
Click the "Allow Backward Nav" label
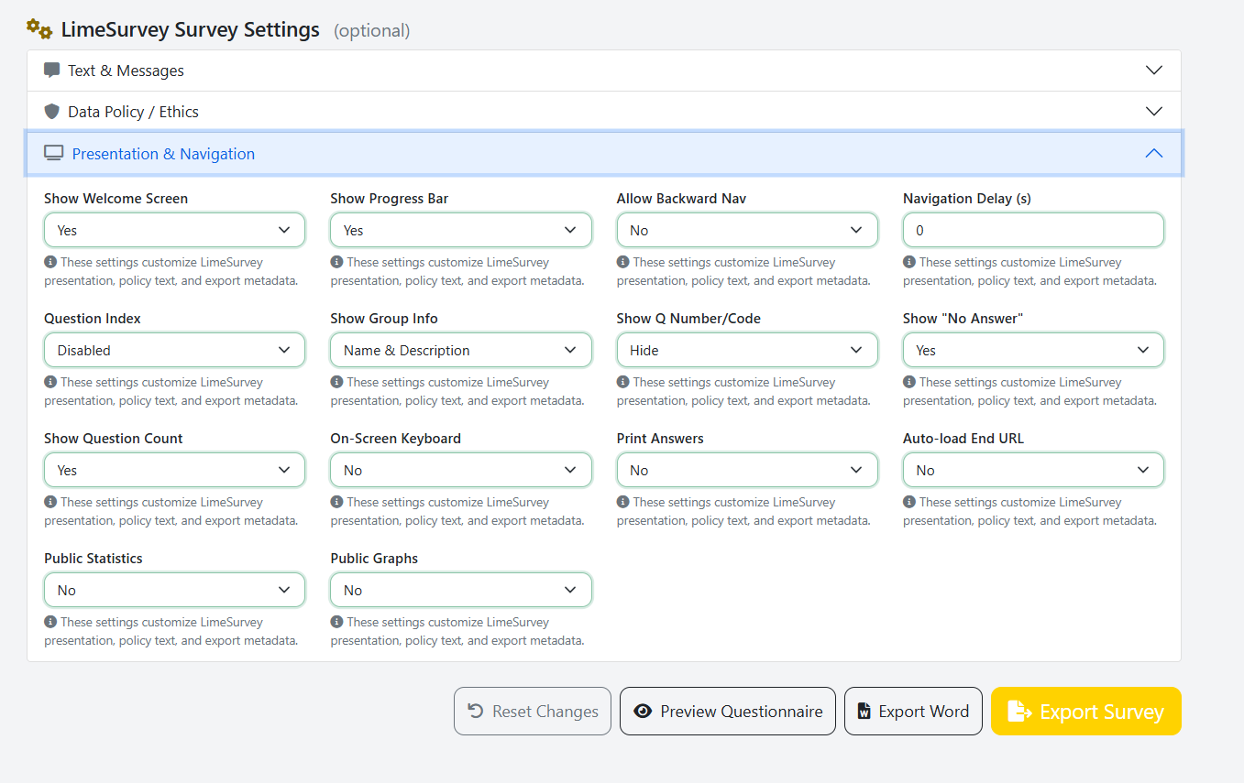pyautogui.click(x=681, y=198)
